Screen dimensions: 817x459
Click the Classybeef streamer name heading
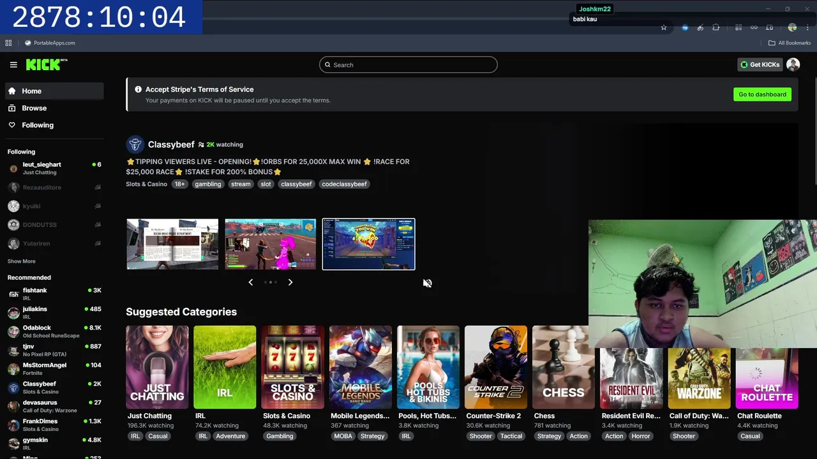tap(171, 145)
